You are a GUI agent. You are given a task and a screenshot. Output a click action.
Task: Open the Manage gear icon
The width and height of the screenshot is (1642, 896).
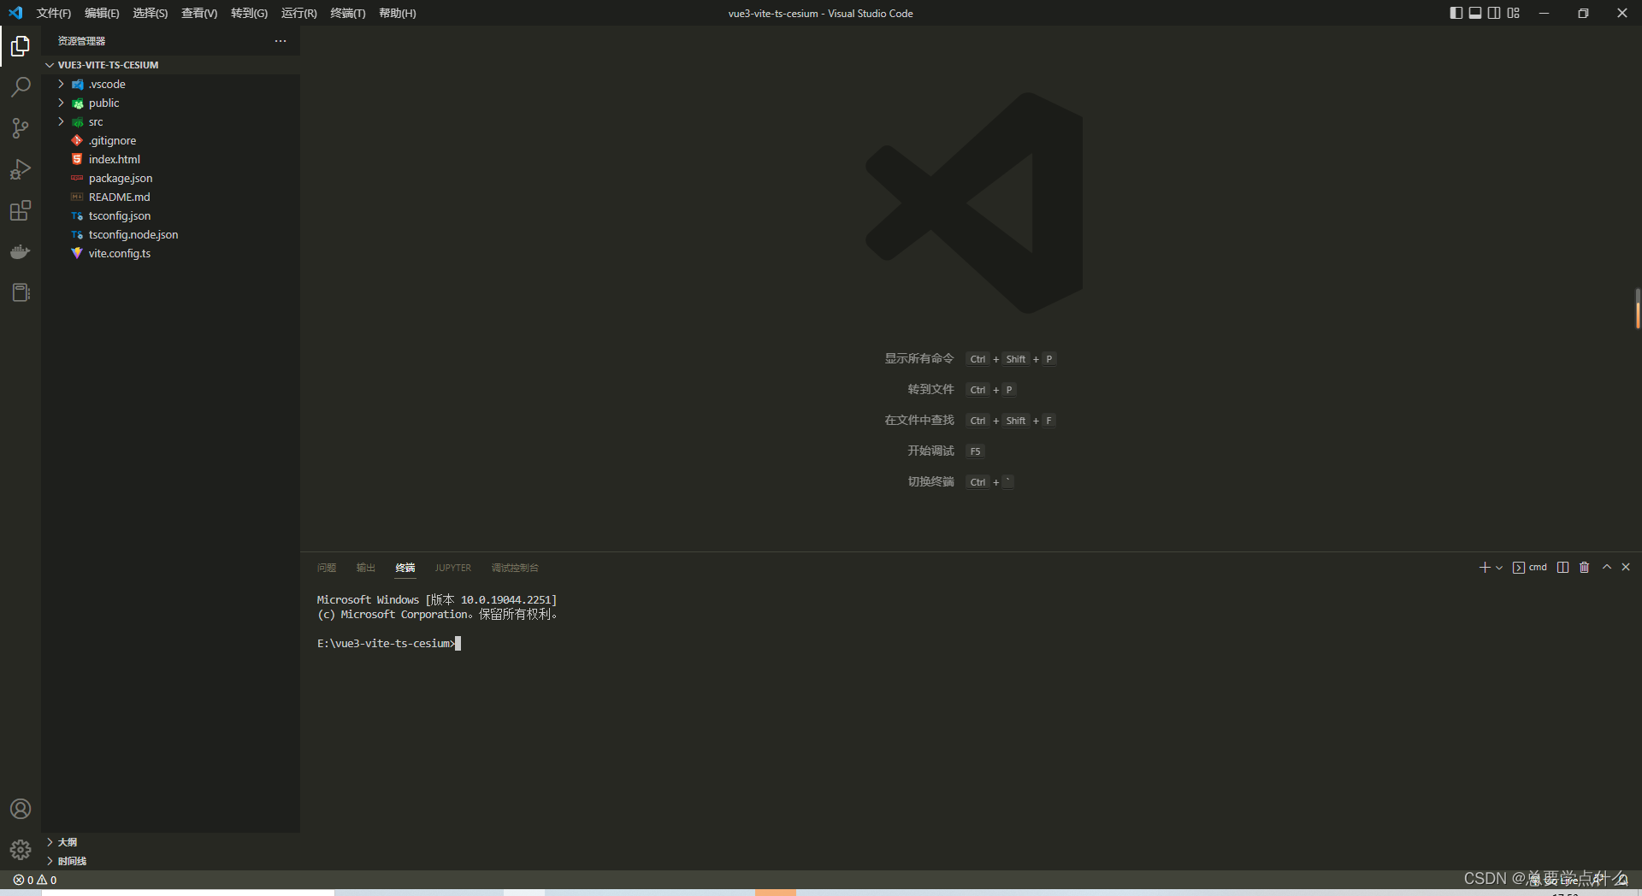21,850
